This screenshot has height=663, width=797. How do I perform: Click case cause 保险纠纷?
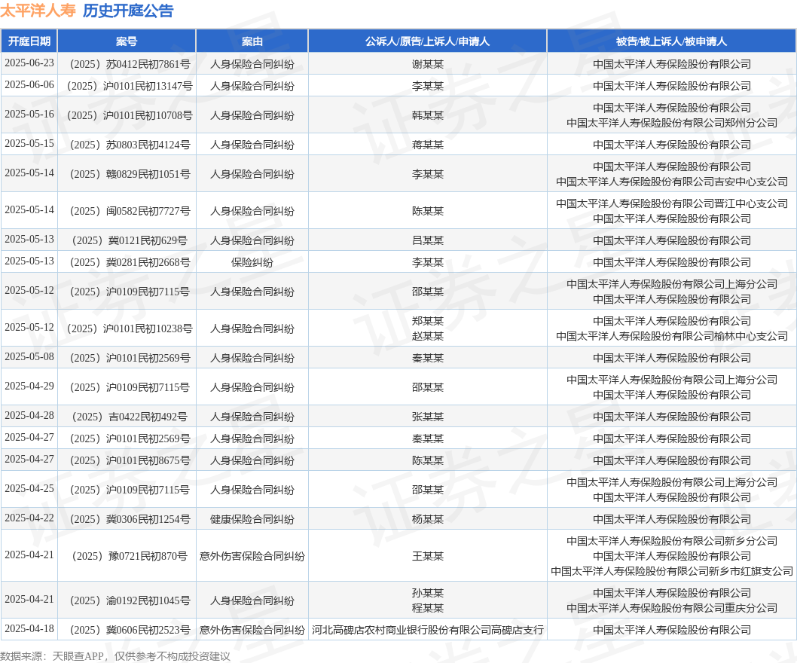pyautogui.click(x=252, y=262)
